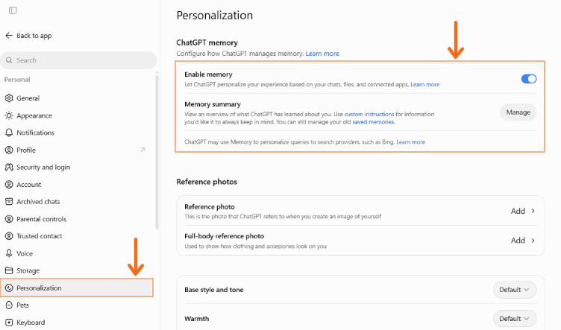Viewport: 561px width, 330px height.
Task: Select Personalization in sidebar
Action: point(77,288)
